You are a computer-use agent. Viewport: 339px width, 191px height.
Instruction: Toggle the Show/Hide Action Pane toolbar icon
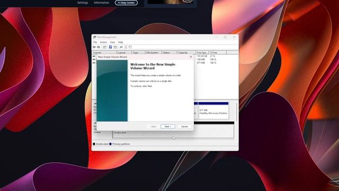click(115, 47)
